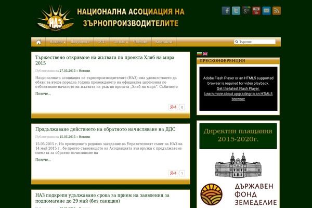Click g+1 button under ДДС article
This screenshot has width=312, height=208.
click(x=173, y=173)
